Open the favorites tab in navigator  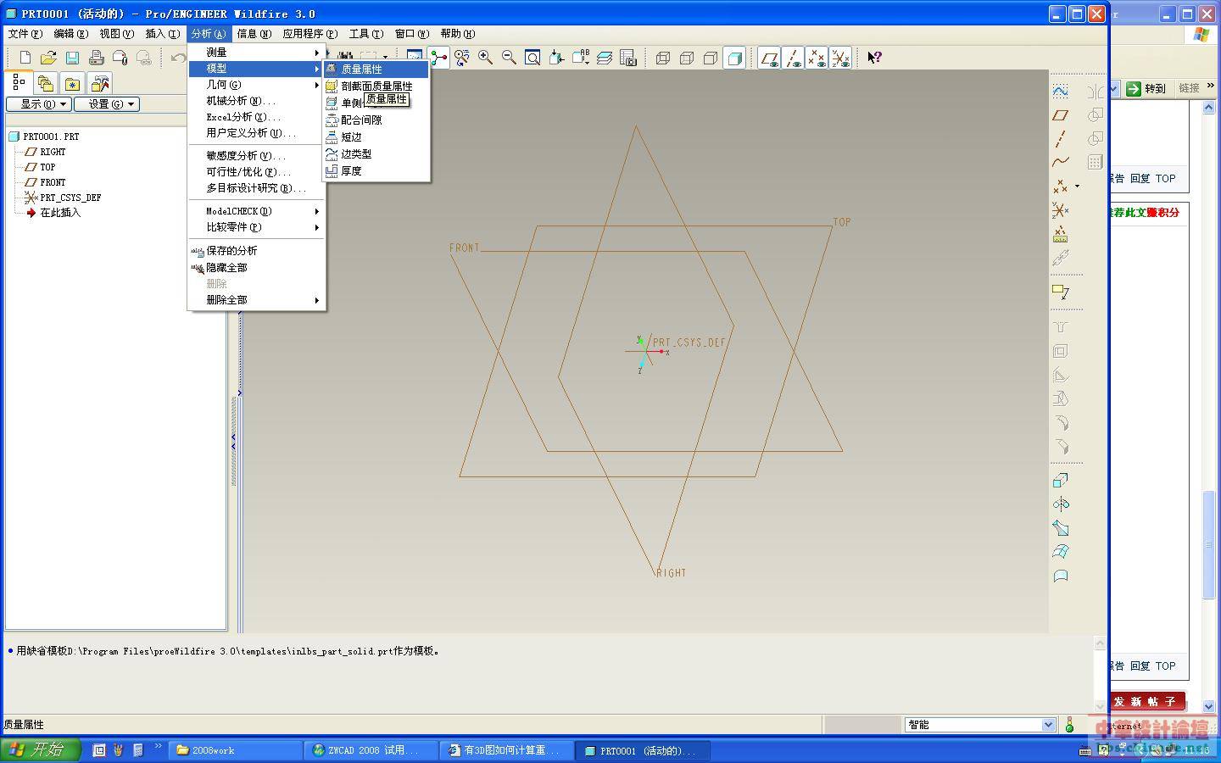click(x=73, y=83)
